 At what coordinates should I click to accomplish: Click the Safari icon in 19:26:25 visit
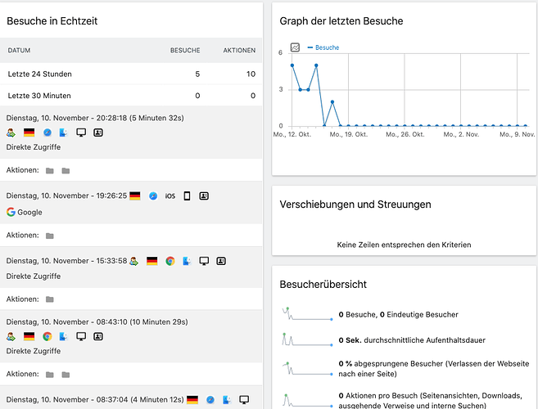click(x=153, y=196)
